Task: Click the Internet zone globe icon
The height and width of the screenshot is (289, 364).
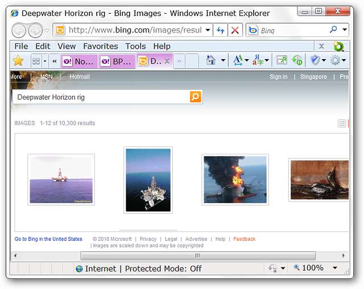Action: tap(79, 269)
